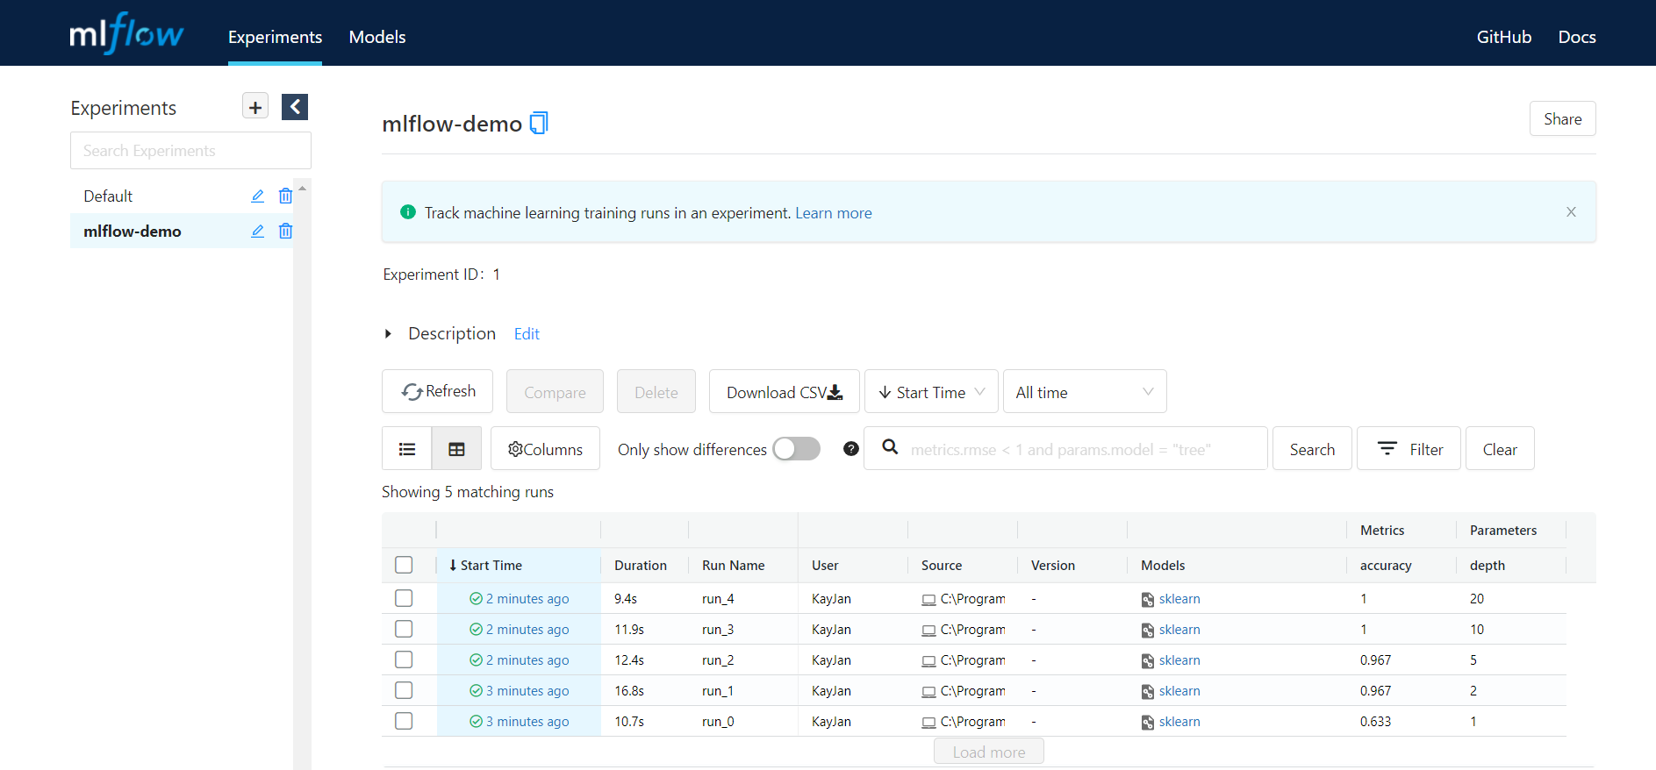Dismiss the info banner with the X
This screenshot has width=1656, height=770.
(x=1571, y=212)
